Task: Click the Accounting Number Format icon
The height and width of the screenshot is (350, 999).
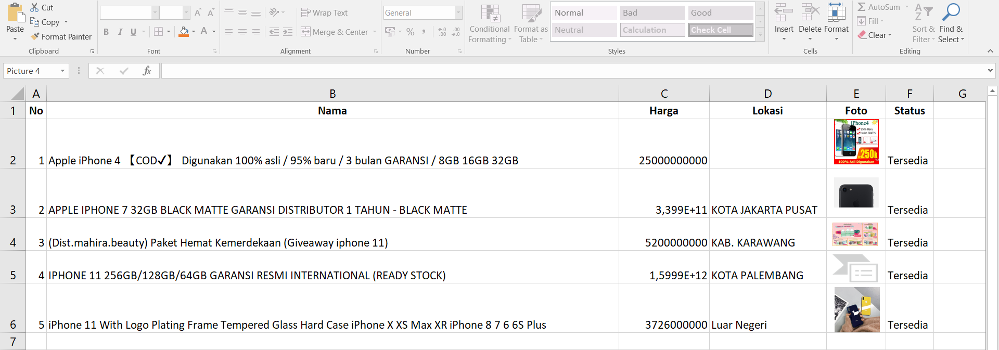Action: tap(390, 32)
